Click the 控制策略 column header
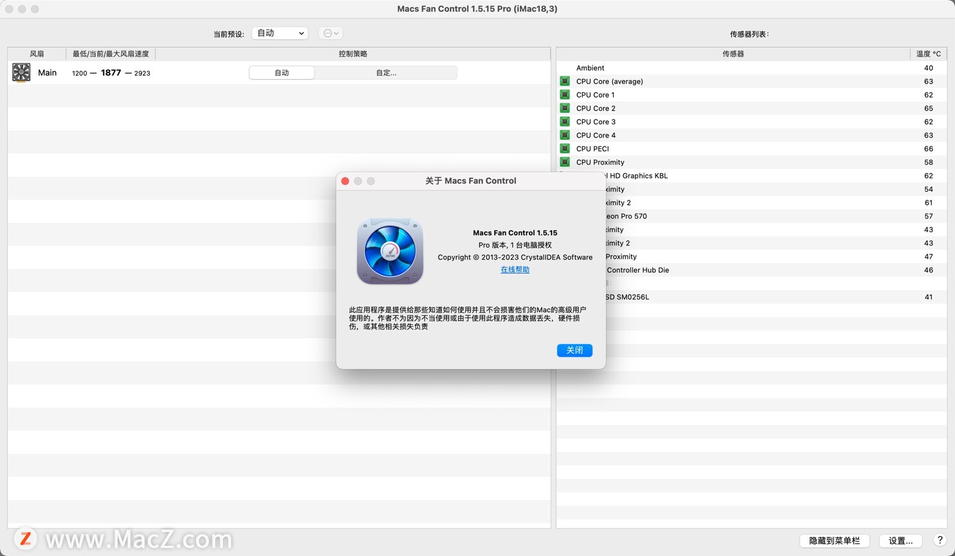The image size is (955, 556). pos(353,54)
